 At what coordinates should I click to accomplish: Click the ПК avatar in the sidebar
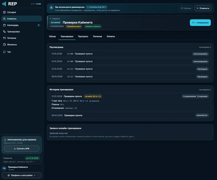click(4, 168)
